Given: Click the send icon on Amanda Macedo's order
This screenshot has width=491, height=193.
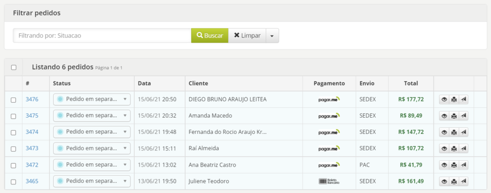Looking at the screenshot, I should (463, 116).
